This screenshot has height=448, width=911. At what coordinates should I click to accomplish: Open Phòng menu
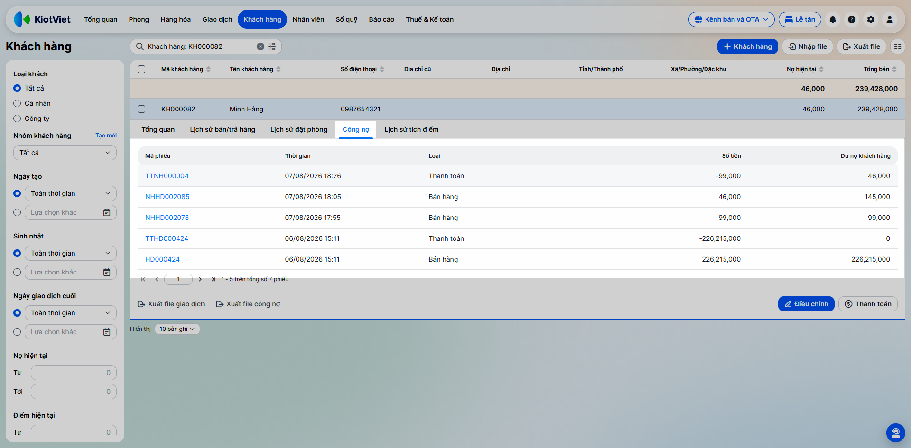[139, 19]
